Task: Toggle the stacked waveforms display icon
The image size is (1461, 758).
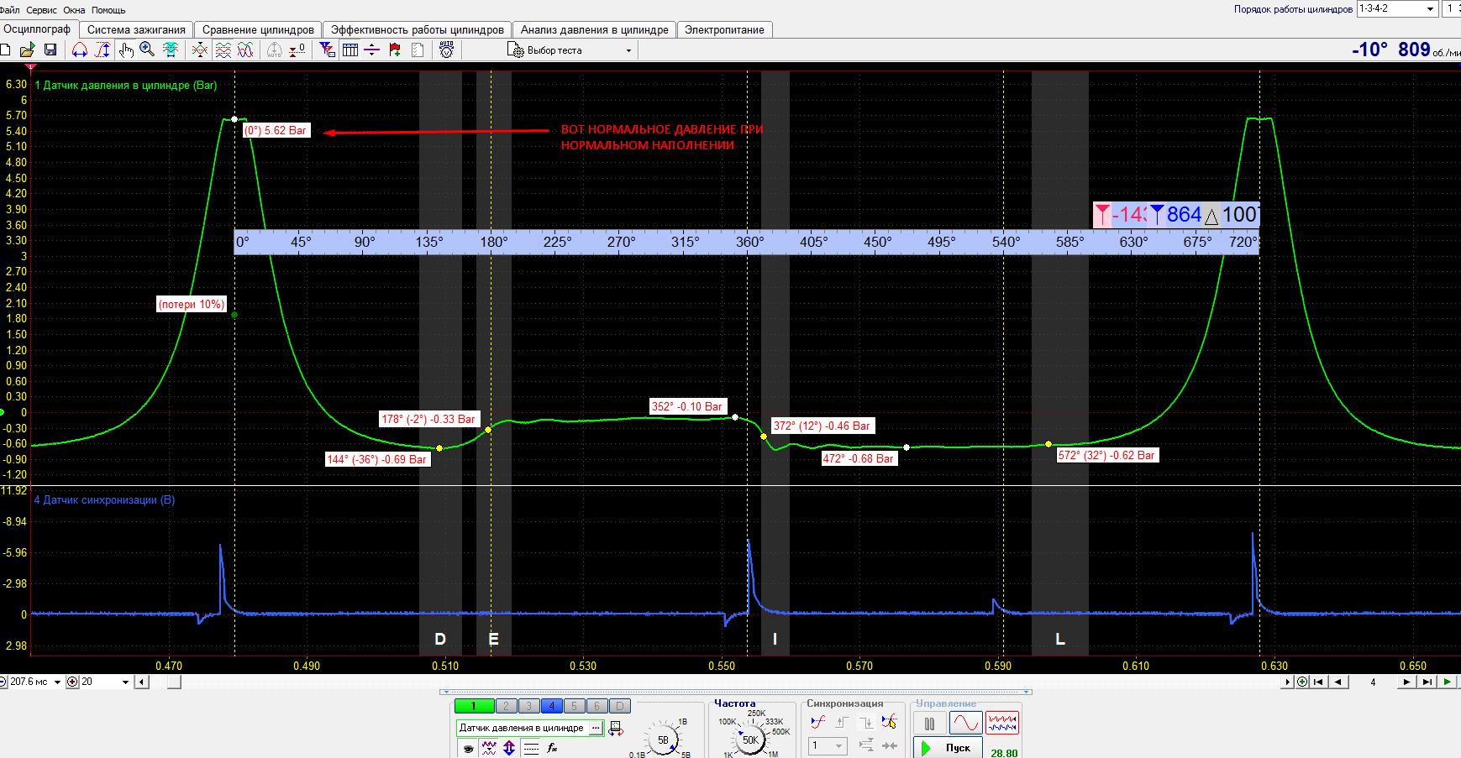Action: point(223,50)
